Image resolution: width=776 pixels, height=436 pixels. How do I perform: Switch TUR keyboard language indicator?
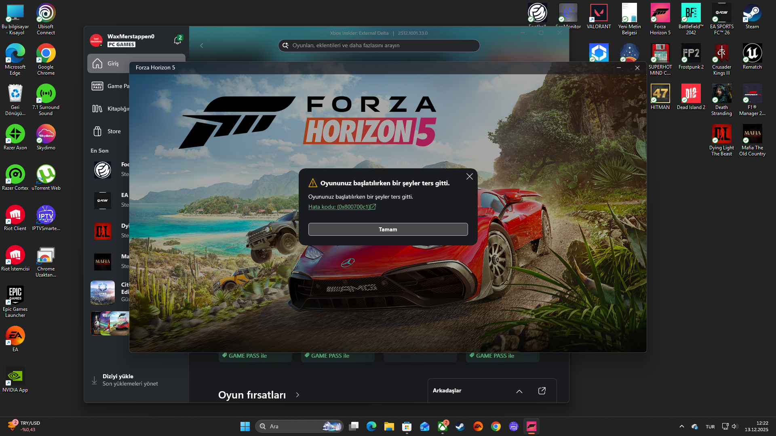710,427
